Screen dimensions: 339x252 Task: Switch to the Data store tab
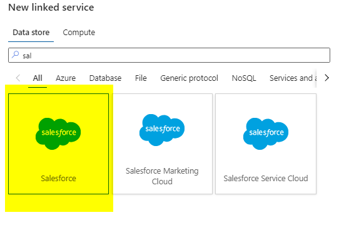click(x=31, y=33)
